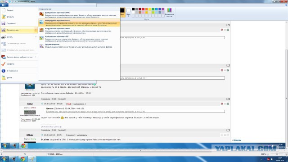The height and width of the screenshot is (162, 288).
Task: Open Google Chrome from the bottom taskbar
Action: 23,159
